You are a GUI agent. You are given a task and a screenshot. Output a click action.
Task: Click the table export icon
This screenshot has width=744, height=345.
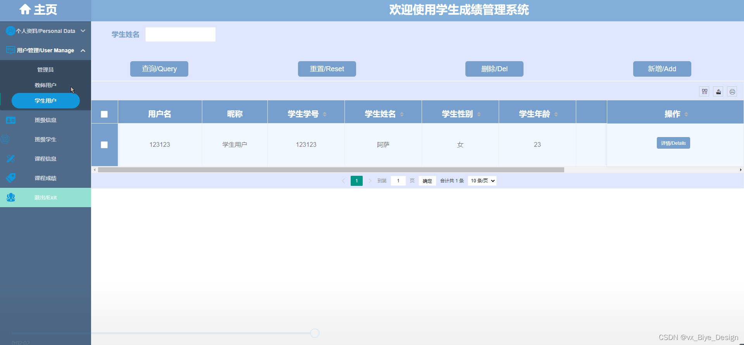[x=718, y=92]
